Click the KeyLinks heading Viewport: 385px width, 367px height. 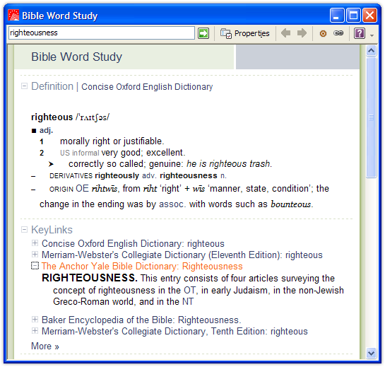[x=52, y=230]
